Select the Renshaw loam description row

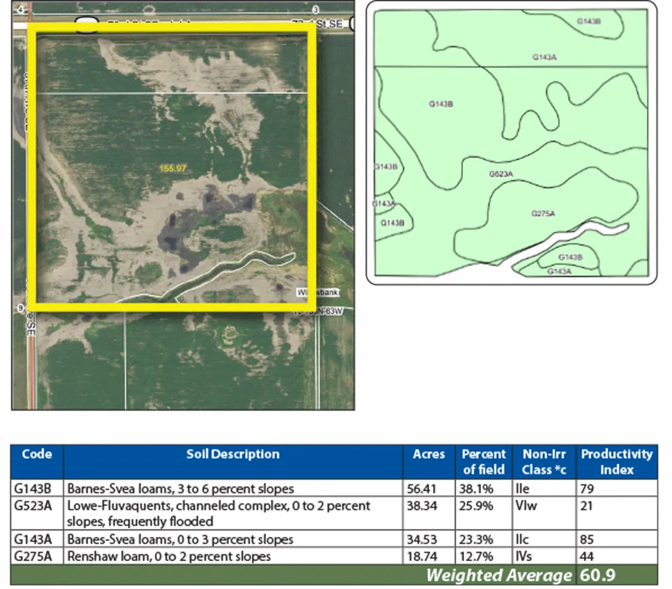click(169, 556)
